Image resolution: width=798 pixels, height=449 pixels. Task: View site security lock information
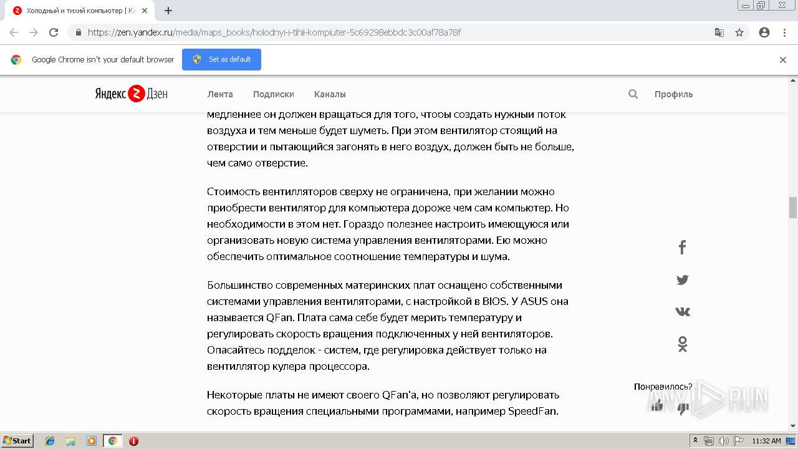click(79, 32)
